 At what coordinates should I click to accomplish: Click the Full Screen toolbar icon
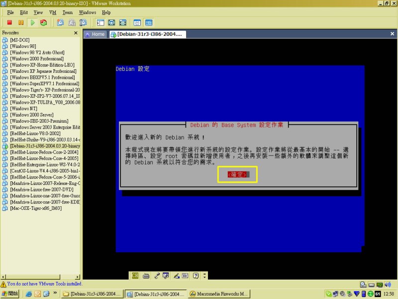coord(111,22)
